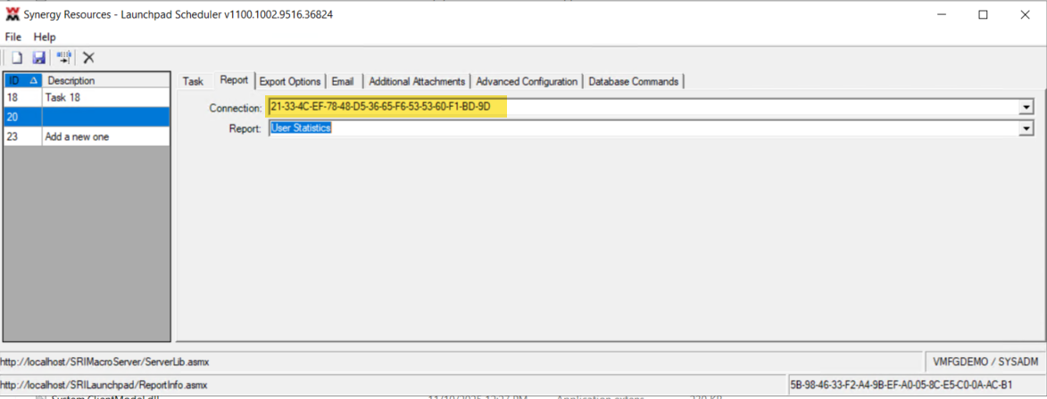Click the 5B-98-46-33 key in status bar
The height and width of the screenshot is (399, 1047).
point(902,385)
